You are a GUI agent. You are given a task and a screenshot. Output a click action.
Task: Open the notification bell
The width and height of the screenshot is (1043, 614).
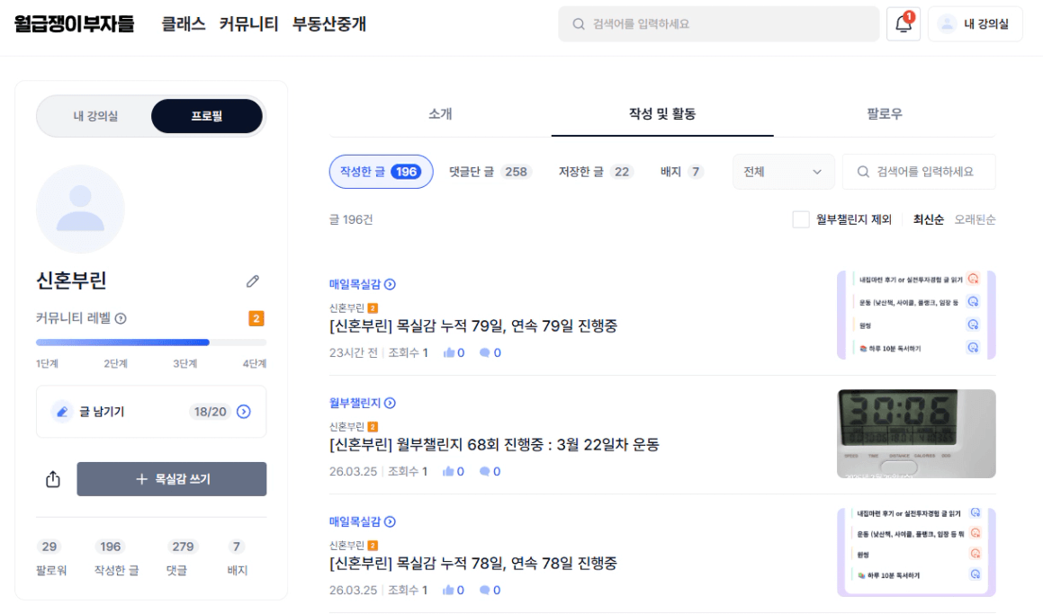coord(903,24)
